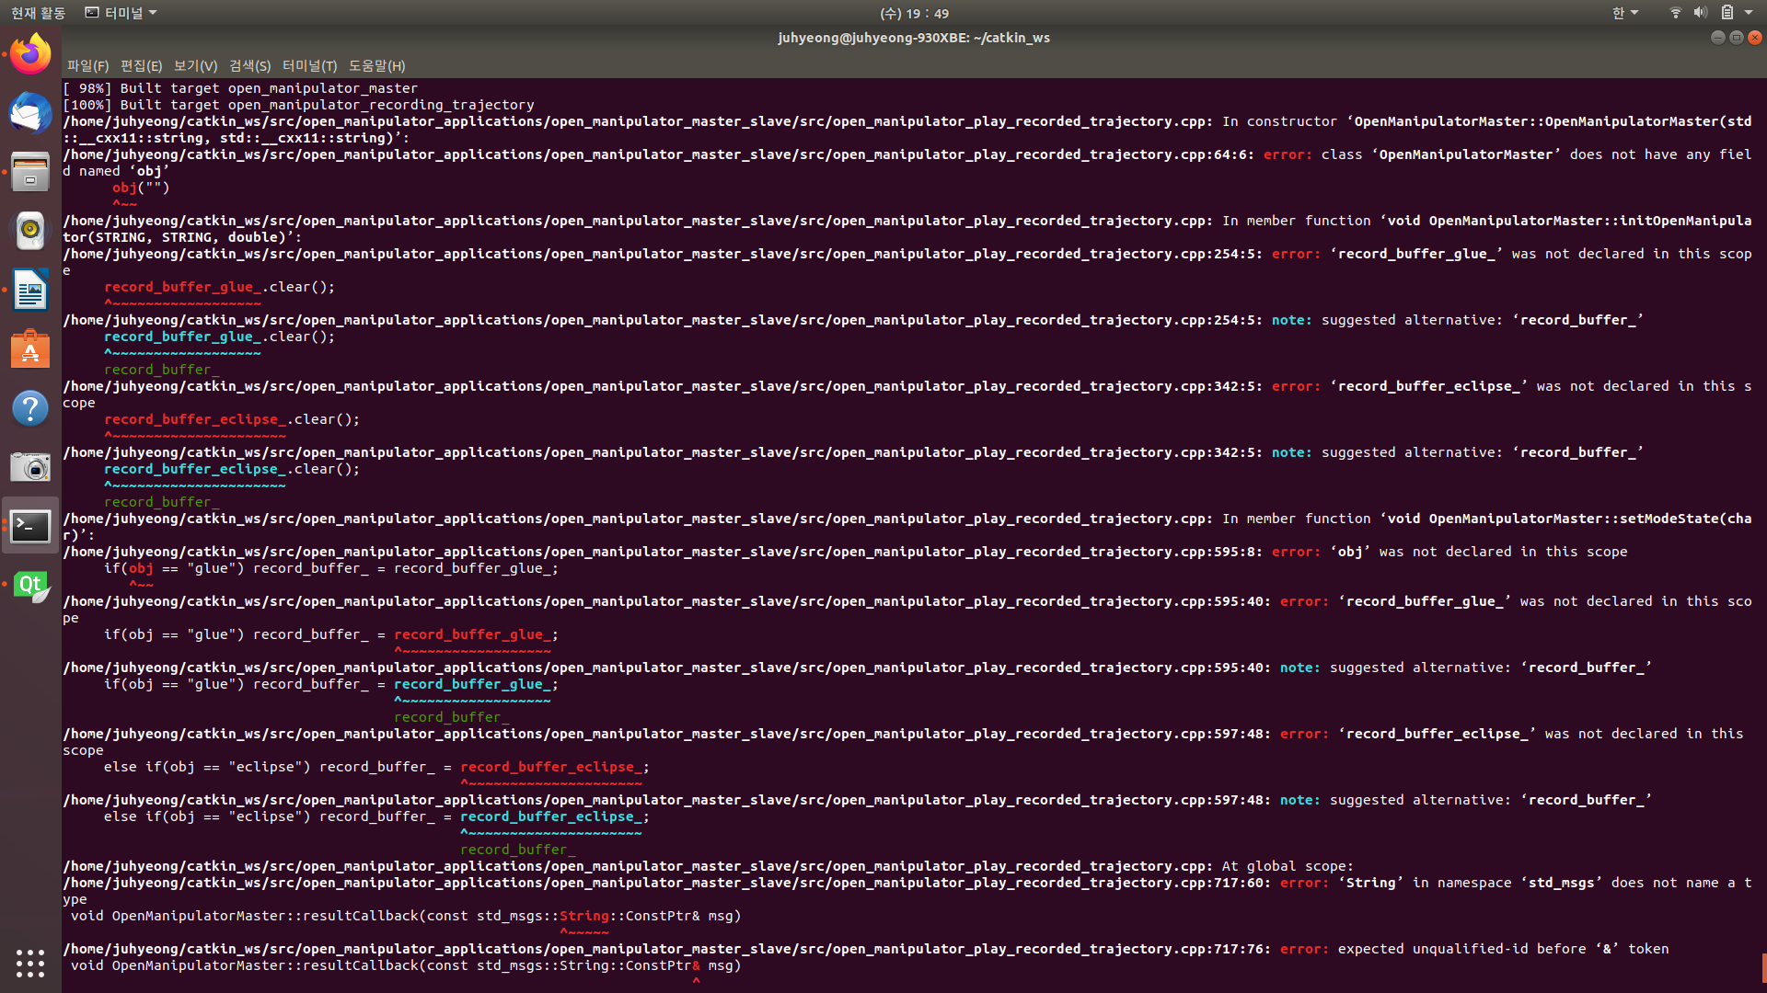Open the Files manager icon

click(30, 172)
